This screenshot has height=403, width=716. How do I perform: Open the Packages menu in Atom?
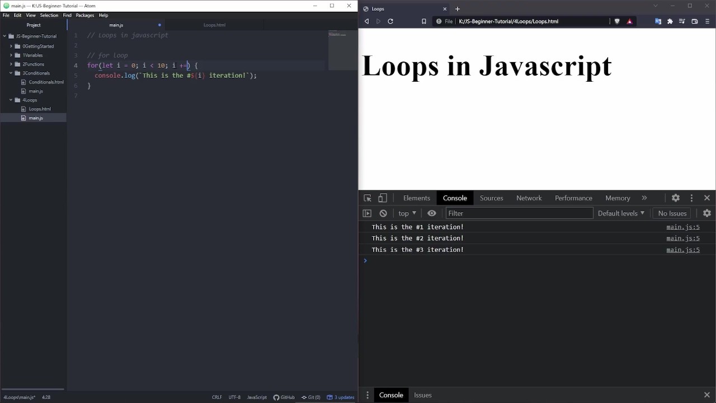[85, 15]
